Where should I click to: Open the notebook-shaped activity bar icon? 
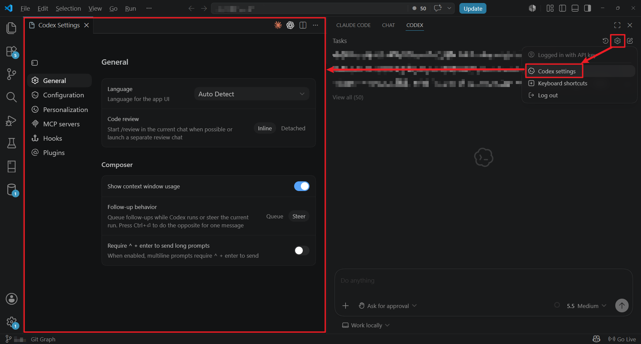point(11,166)
